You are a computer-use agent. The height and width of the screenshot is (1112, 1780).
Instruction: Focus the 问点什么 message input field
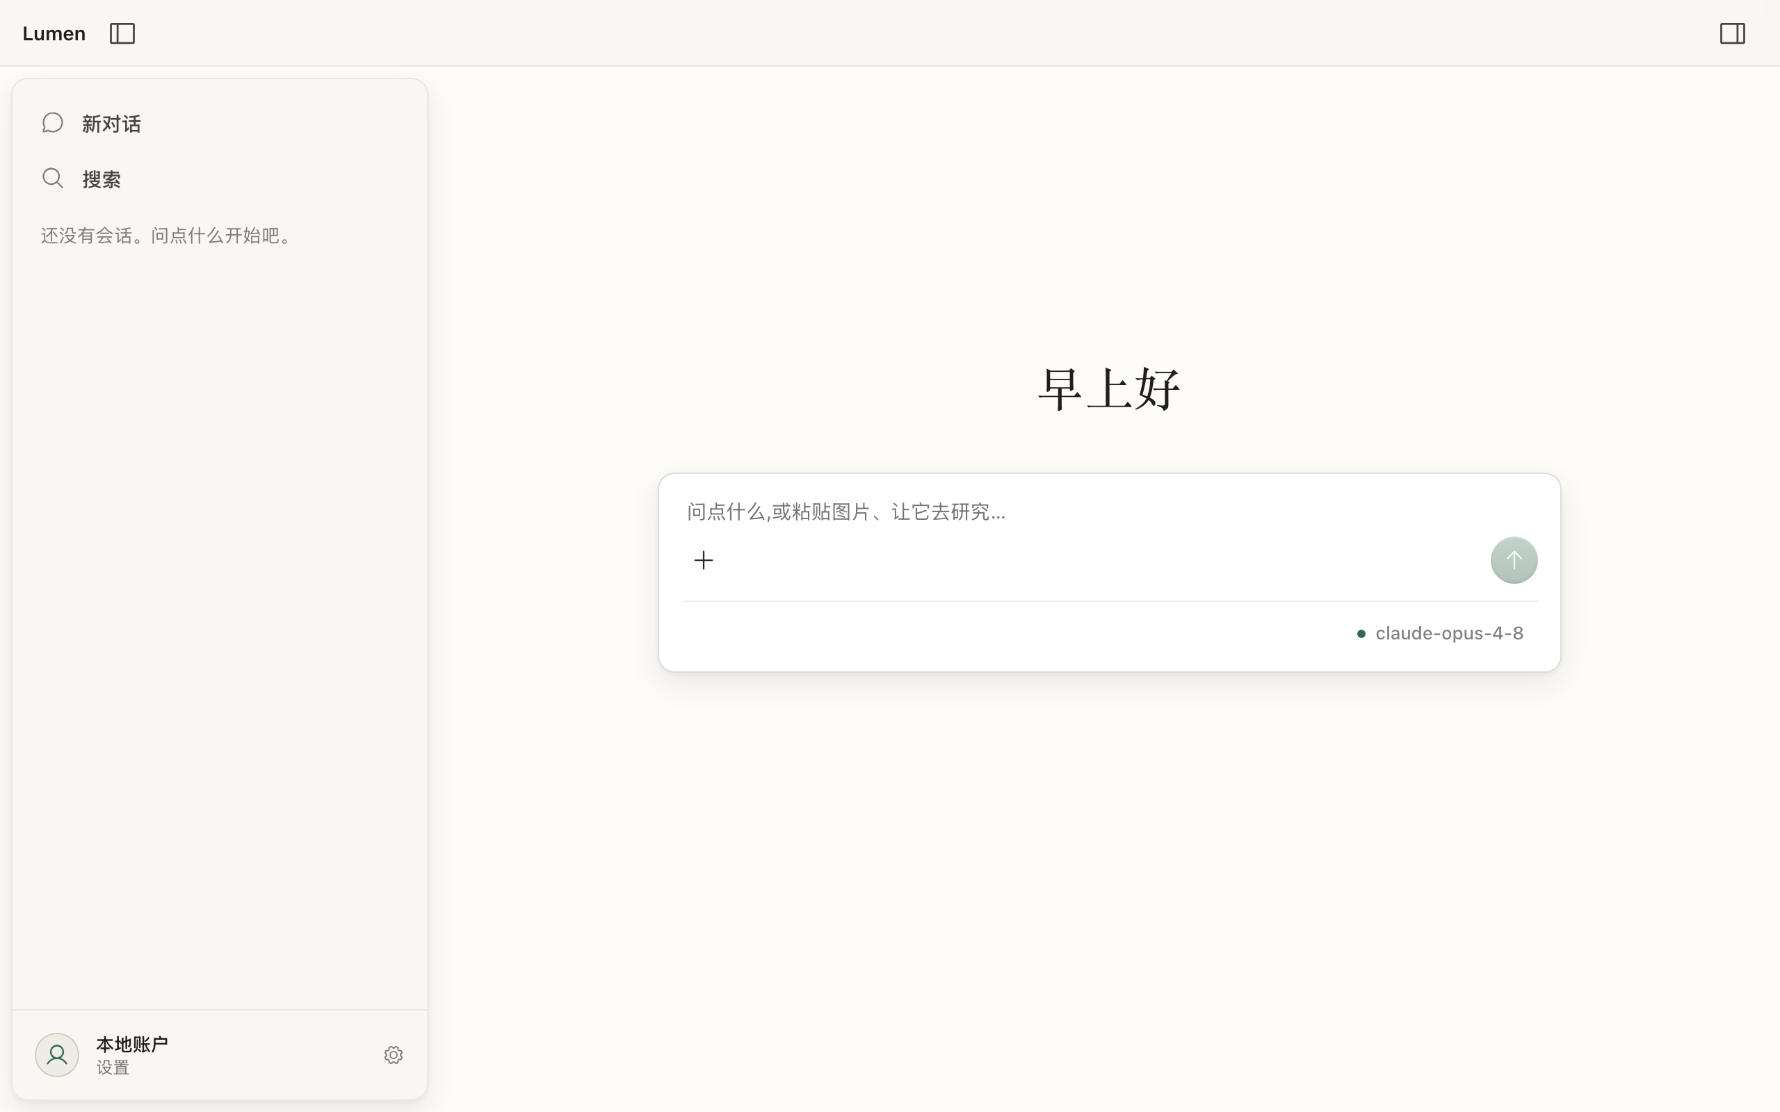tap(1109, 512)
